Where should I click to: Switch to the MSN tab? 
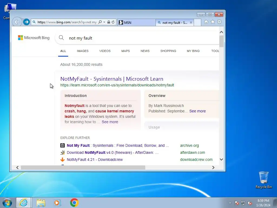coord(136,22)
